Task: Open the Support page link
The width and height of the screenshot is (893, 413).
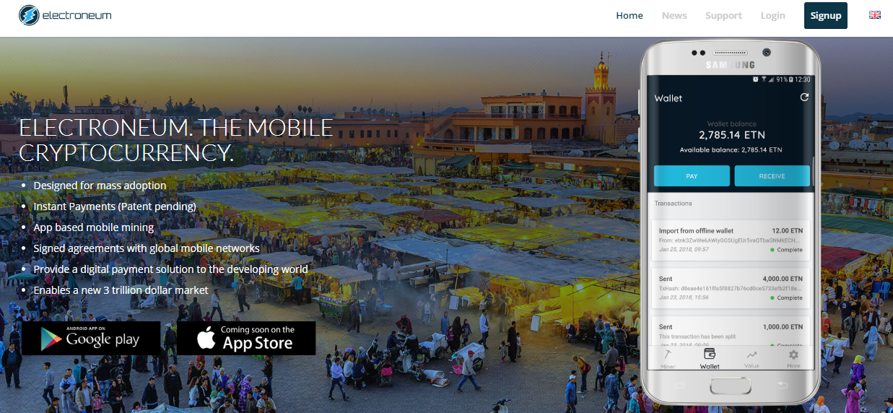Action: (723, 15)
